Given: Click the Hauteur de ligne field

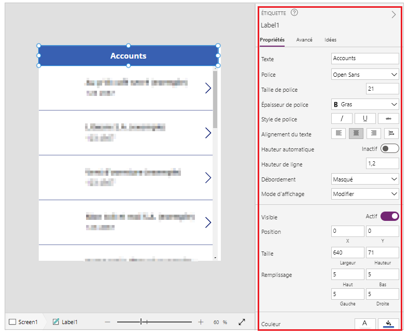Looking at the screenshot, I should pyautogui.click(x=382, y=164).
